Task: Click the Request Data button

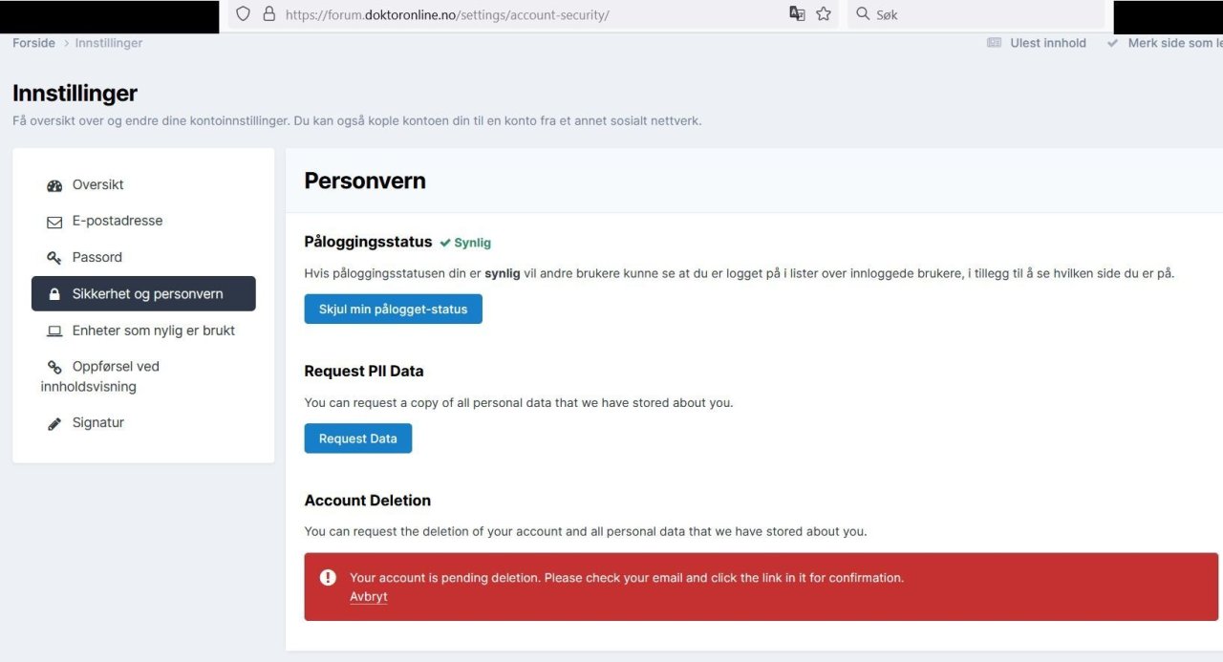Action: click(x=357, y=438)
